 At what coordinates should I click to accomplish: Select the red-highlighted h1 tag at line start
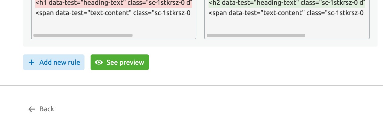[x=40, y=3]
